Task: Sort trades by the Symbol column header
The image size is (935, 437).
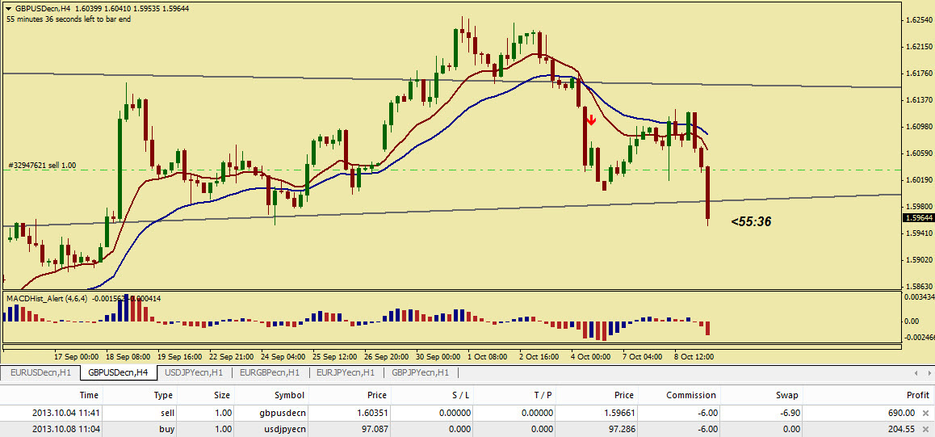Action: 288,395
